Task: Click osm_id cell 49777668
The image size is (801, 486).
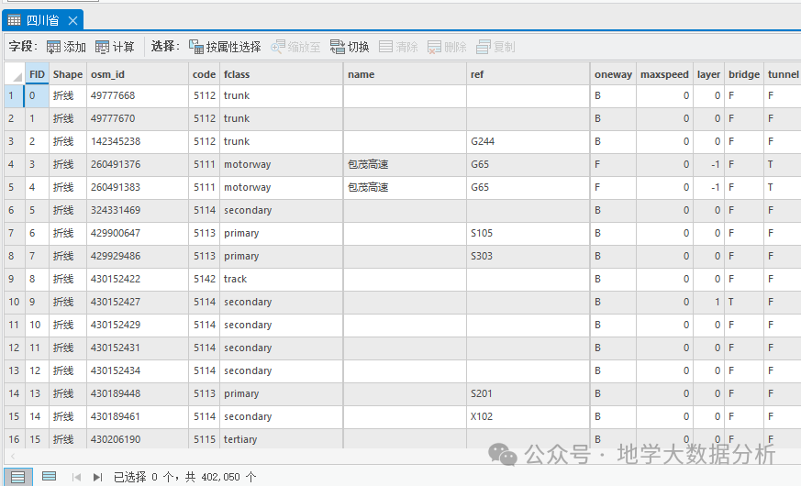Action: coord(138,95)
